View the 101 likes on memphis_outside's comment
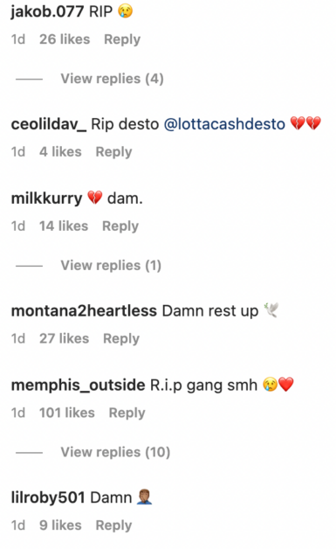336x549 pixels. (x=67, y=413)
